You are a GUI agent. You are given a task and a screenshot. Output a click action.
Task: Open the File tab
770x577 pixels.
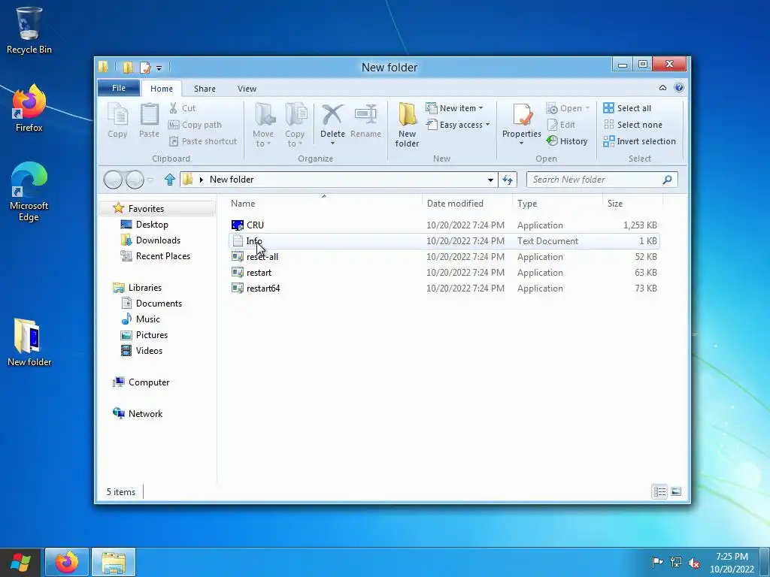coord(119,88)
